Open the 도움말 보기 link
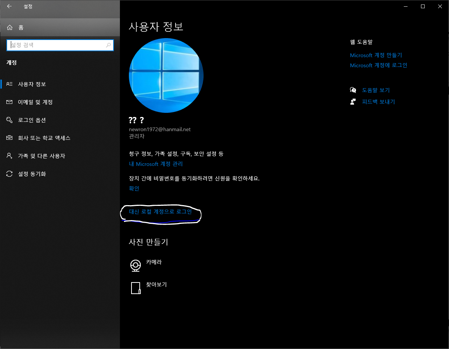Viewport: 449px width, 349px height. [376, 90]
